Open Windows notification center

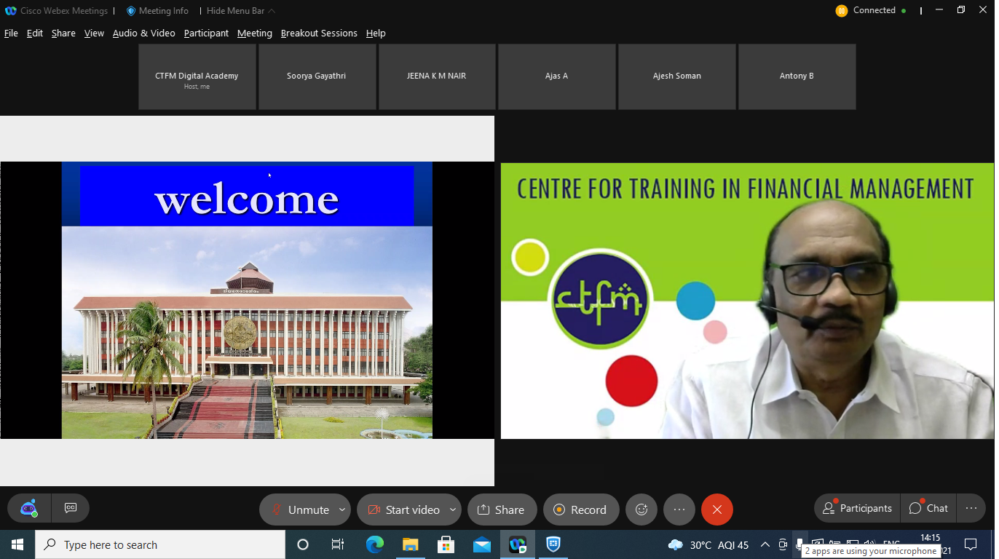point(971,544)
